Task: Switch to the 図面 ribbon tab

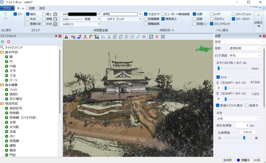Action: coord(32,8)
